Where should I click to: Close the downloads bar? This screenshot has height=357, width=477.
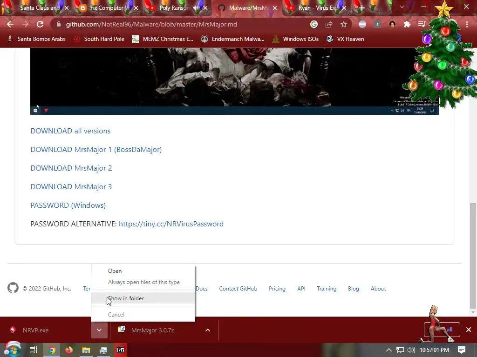pos(469,330)
